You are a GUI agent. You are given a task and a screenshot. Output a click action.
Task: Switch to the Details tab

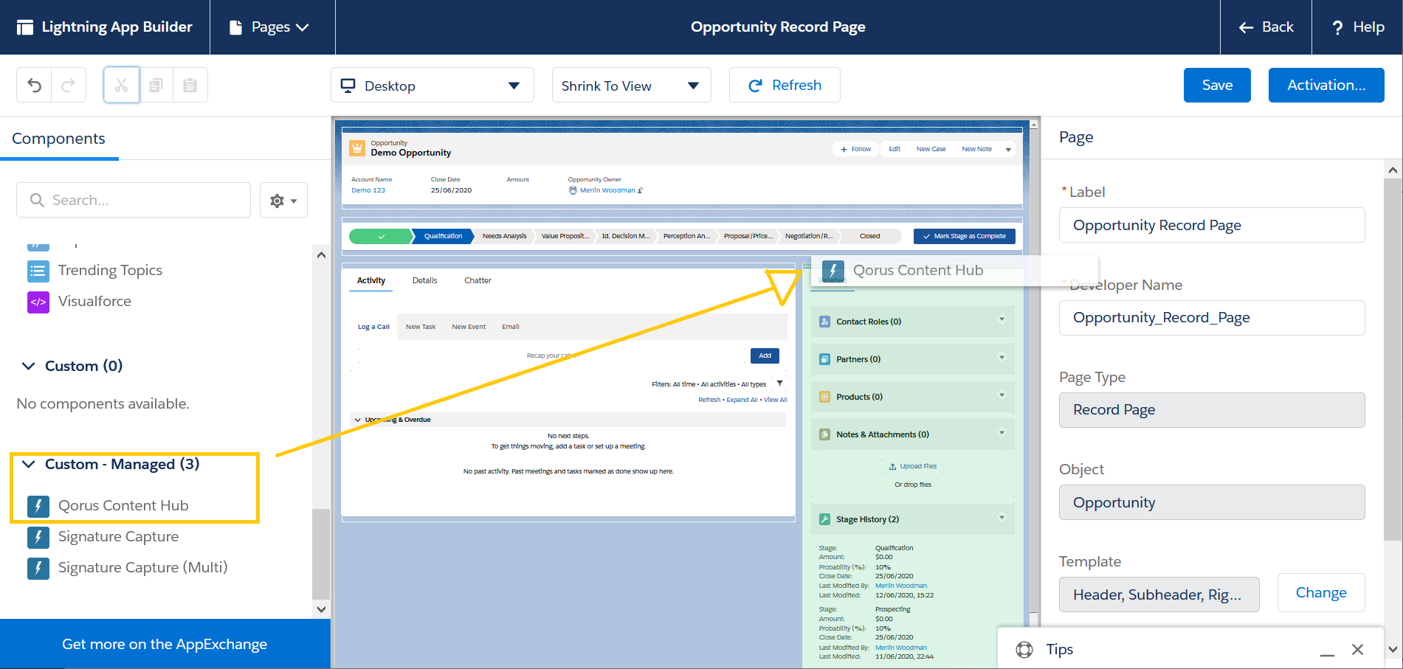pyautogui.click(x=424, y=281)
